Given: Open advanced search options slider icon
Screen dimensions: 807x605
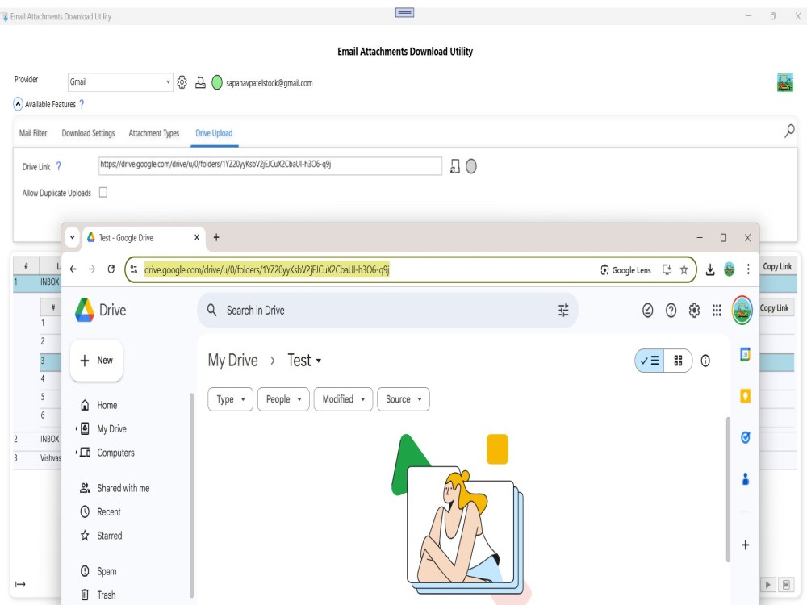Looking at the screenshot, I should tap(563, 311).
